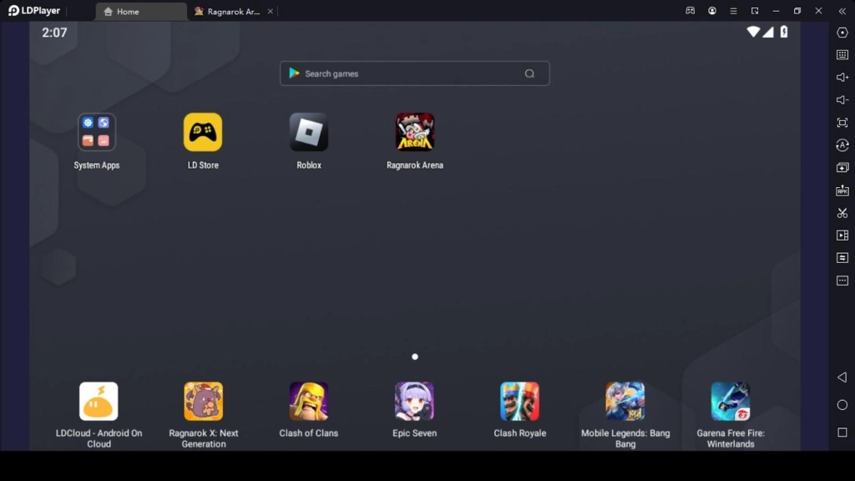This screenshot has height=481, width=855.
Task: Expand the More options menu at sidebar bottom
Action: pyautogui.click(x=842, y=281)
